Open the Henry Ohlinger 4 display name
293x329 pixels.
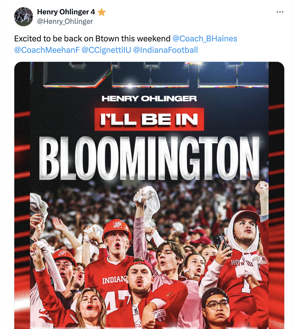click(66, 12)
